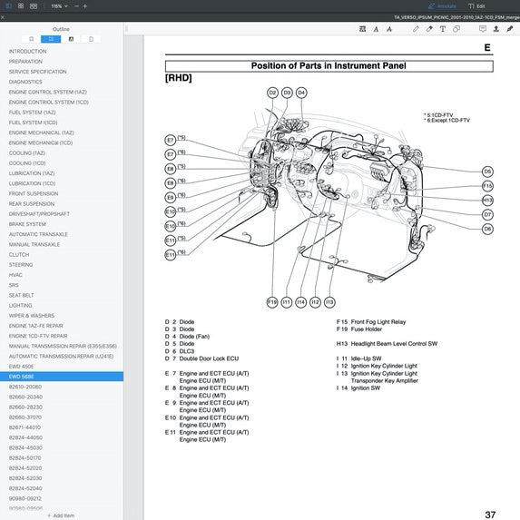520x520 pixels.
Task: Select the pen drawing tool
Action: [416, 29]
